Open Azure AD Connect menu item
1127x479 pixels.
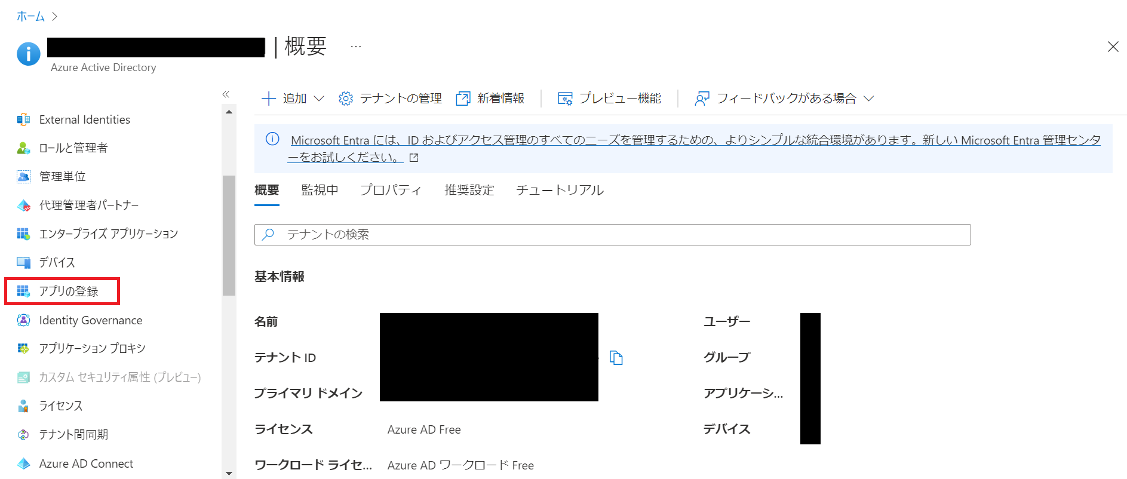tap(86, 463)
